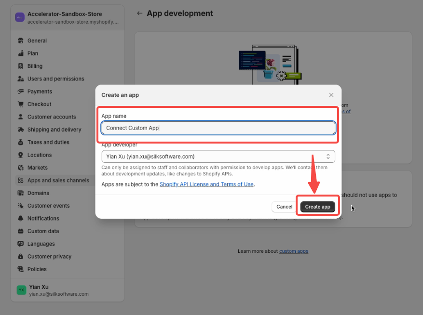Click the app development illustration
The image size is (423, 315).
click(x=270, y=65)
